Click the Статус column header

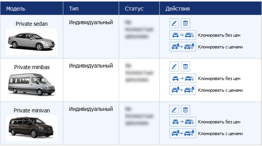pyautogui.click(x=134, y=9)
